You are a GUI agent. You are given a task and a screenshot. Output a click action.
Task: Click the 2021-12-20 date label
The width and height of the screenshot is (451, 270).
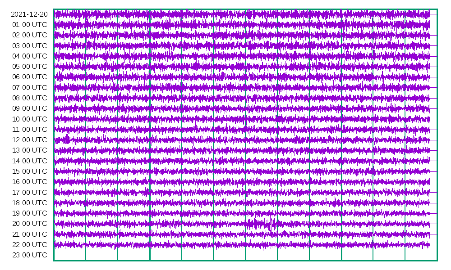tap(29, 14)
